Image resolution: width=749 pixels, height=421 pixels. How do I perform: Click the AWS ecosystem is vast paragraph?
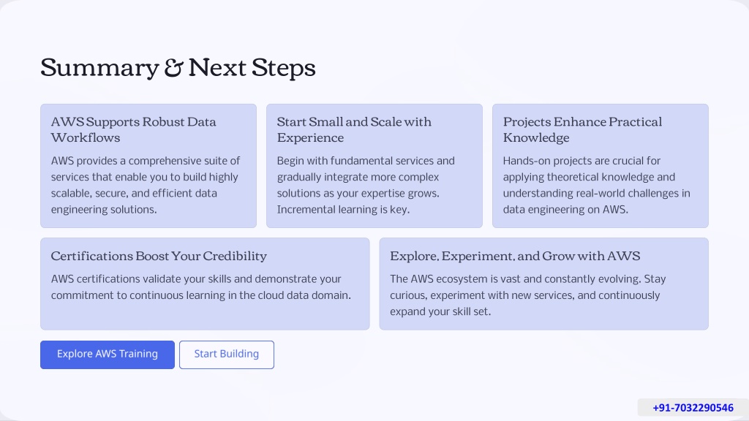[x=528, y=295]
